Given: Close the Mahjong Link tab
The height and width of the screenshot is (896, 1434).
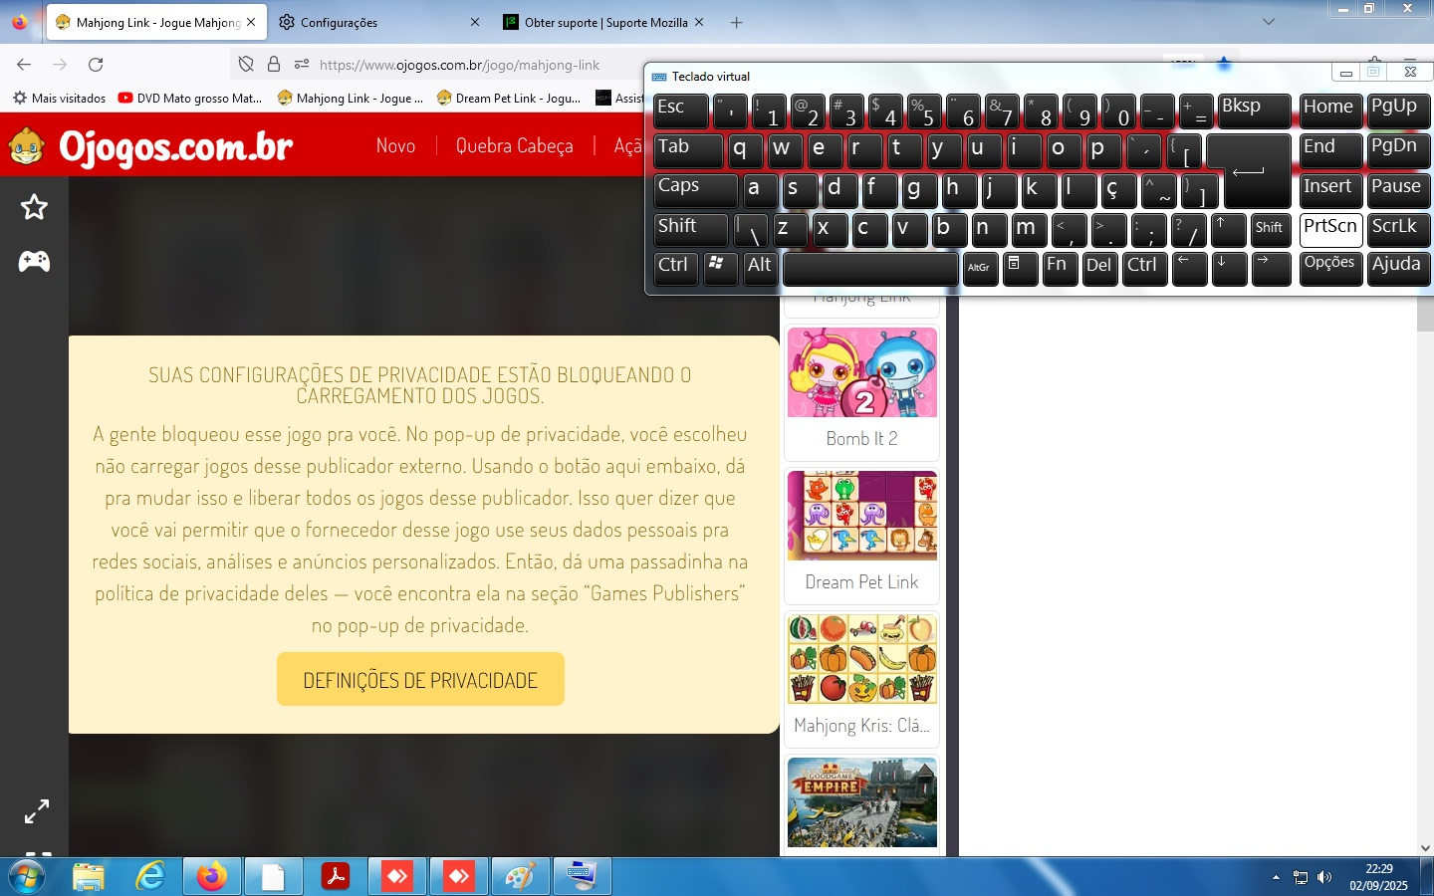Looking at the screenshot, I should [251, 22].
